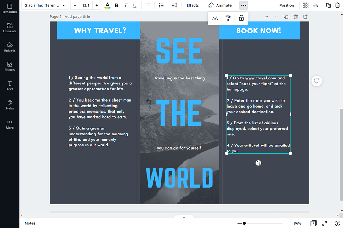Toggle underline formatting
Viewport: 343px width, 228px height.
click(x=135, y=5)
